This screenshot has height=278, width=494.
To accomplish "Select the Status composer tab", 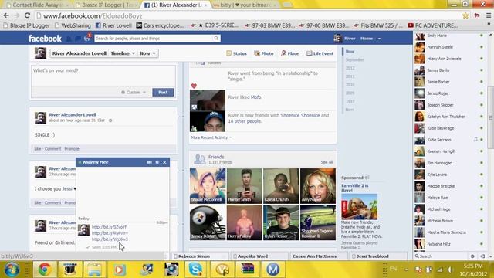I will click(x=237, y=53).
